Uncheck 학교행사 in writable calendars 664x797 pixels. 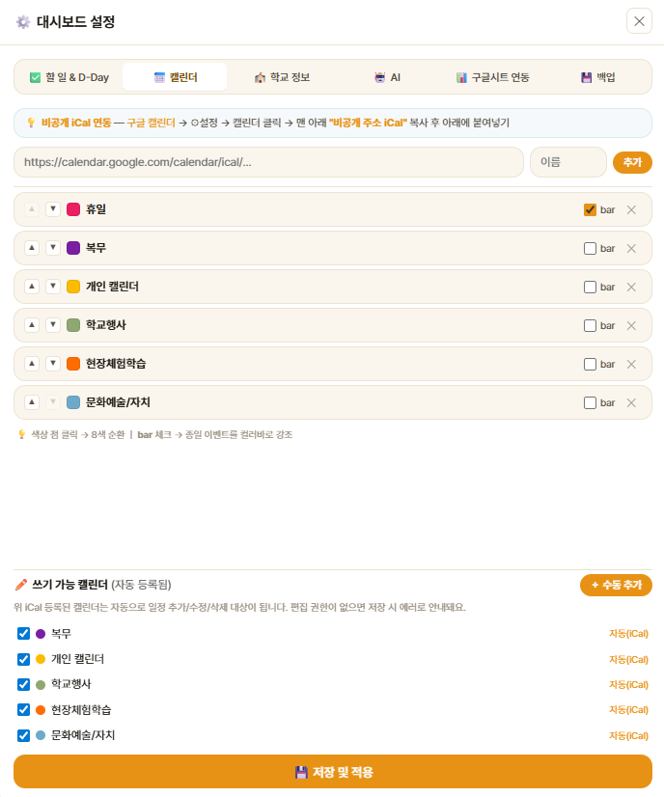coord(23,684)
